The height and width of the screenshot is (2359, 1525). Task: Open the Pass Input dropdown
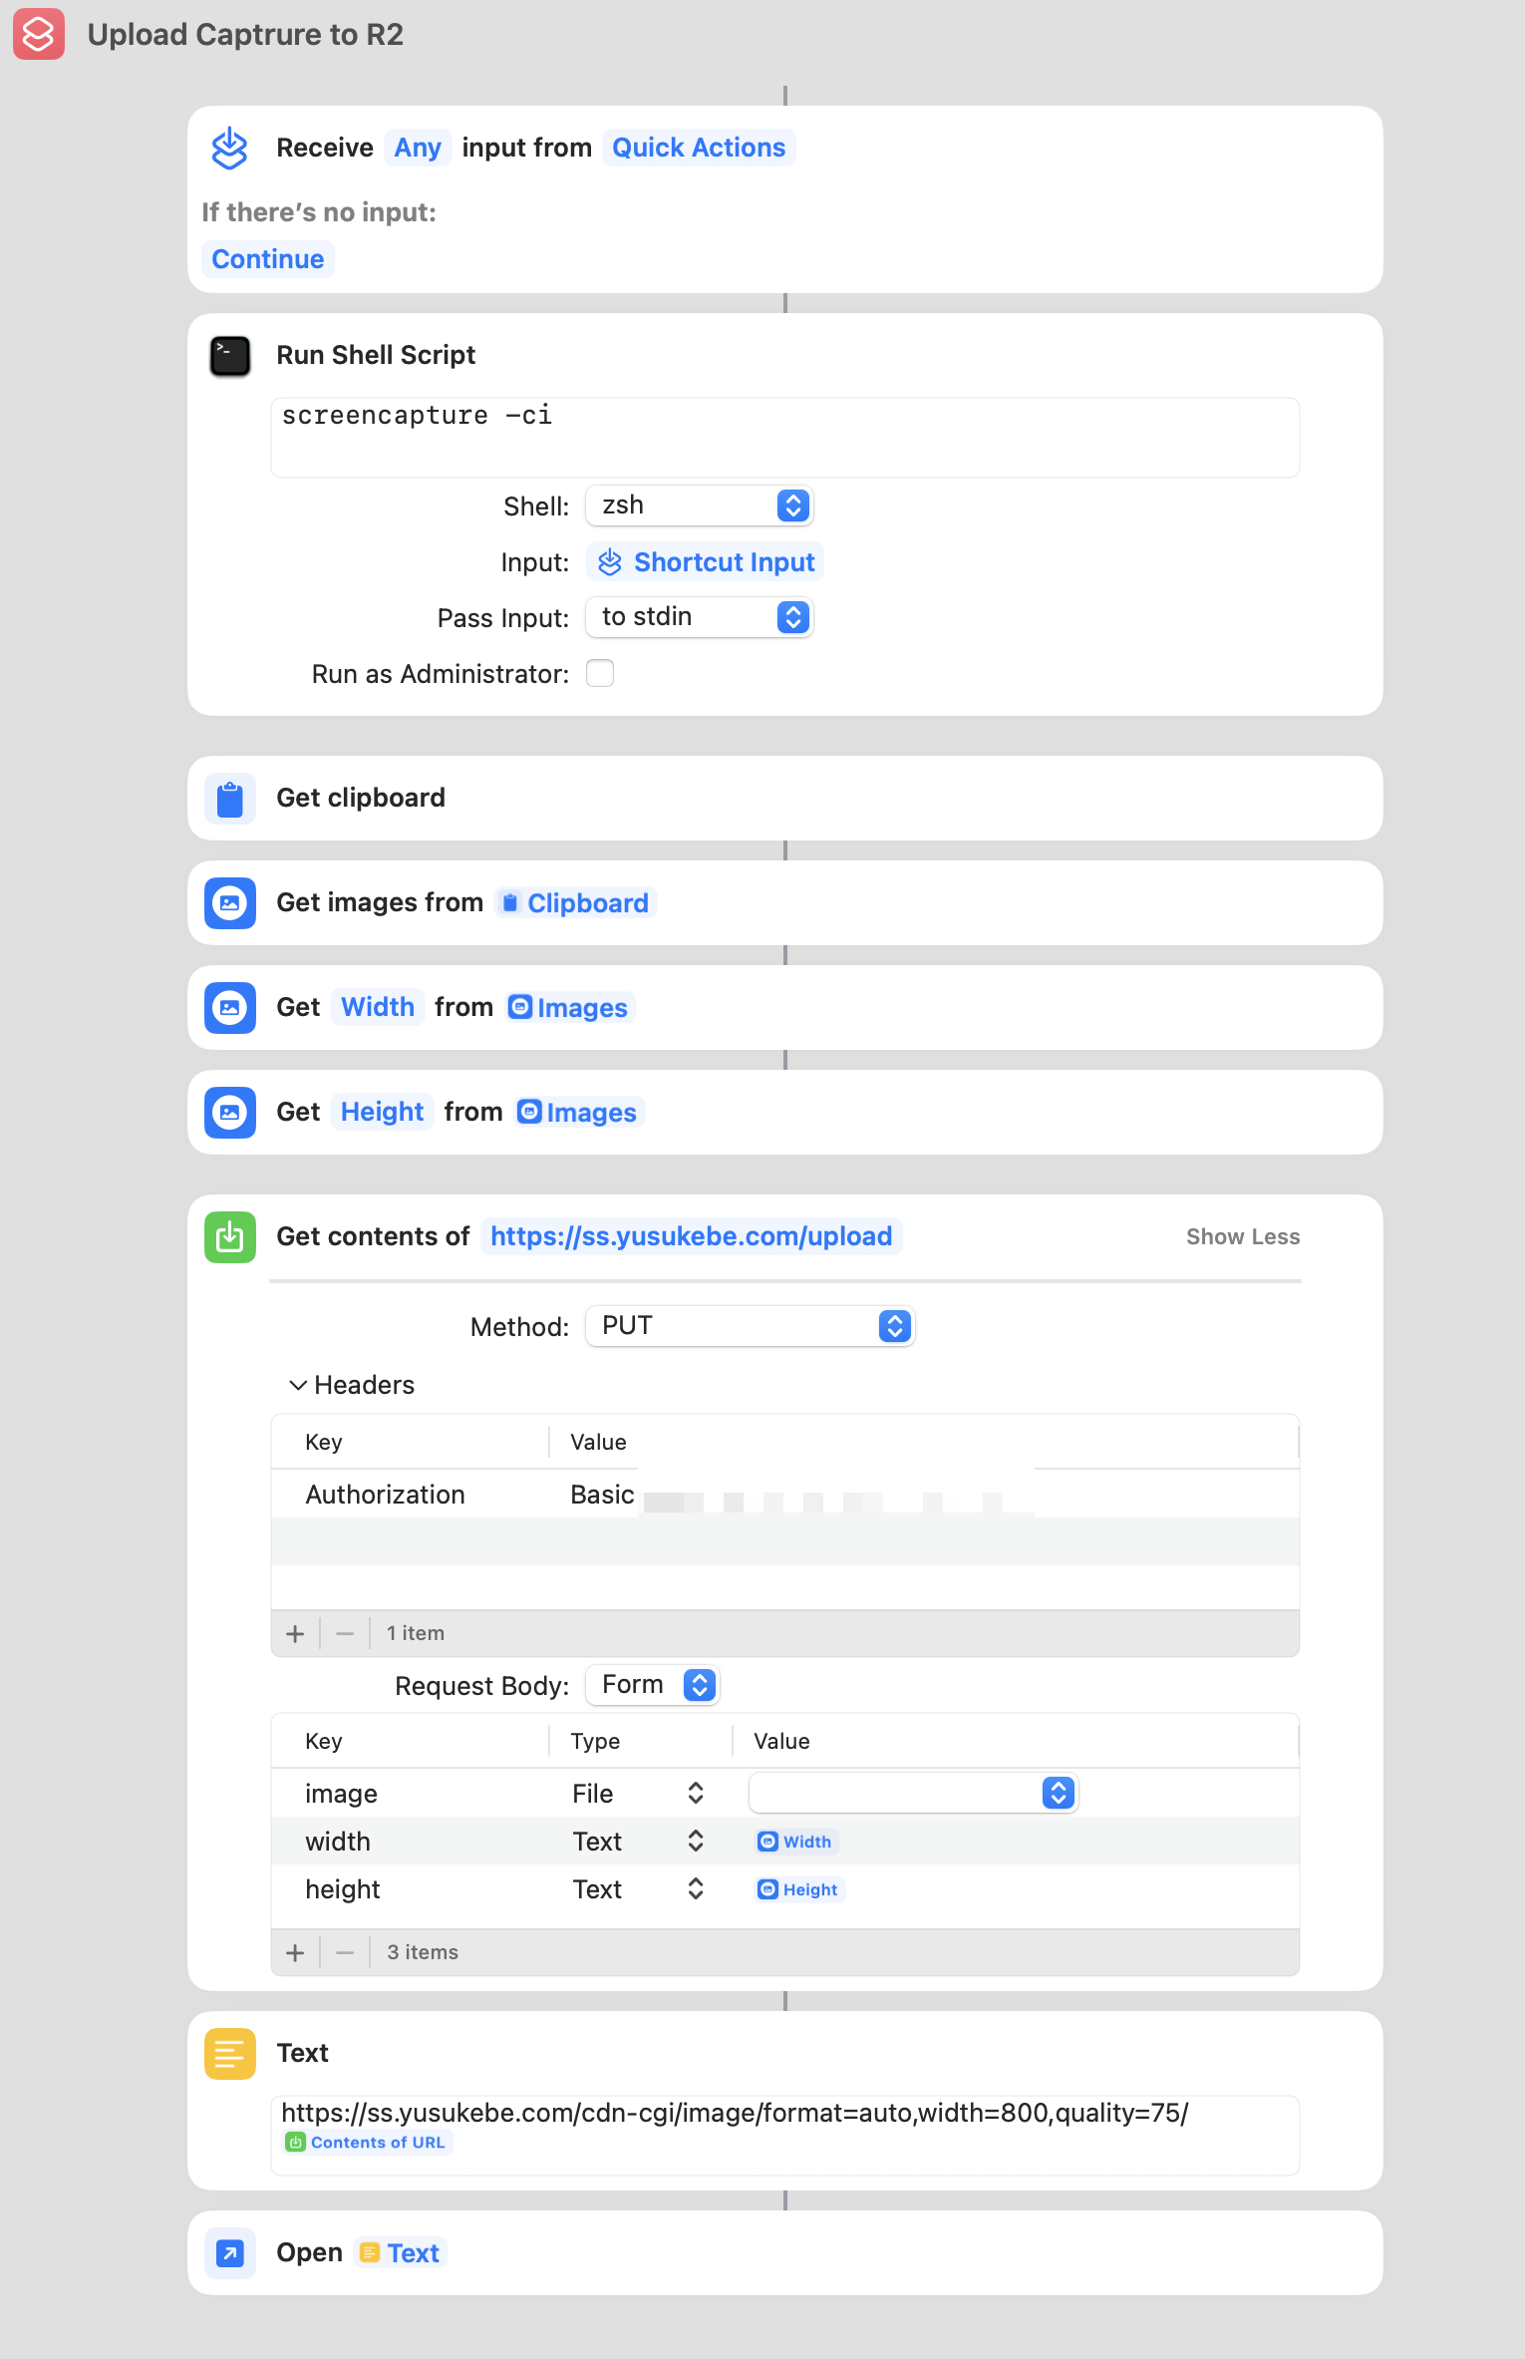click(700, 618)
